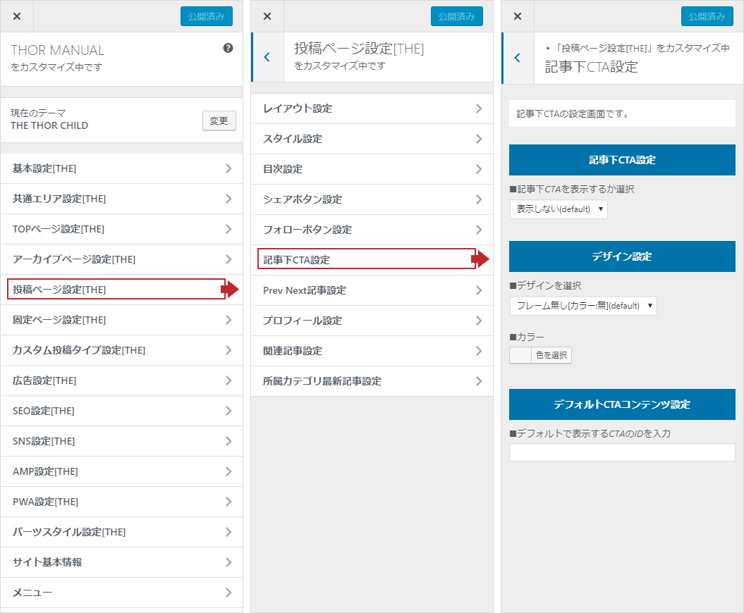Click chevron next to メニュー
This screenshot has width=744, height=613.
[228, 593]
